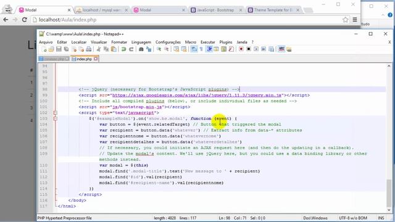The height and width of the screenshot is (222, 395).
Task: Cut selection using the scissors icon
Action: pyautogui.click(x=99, y=49)
